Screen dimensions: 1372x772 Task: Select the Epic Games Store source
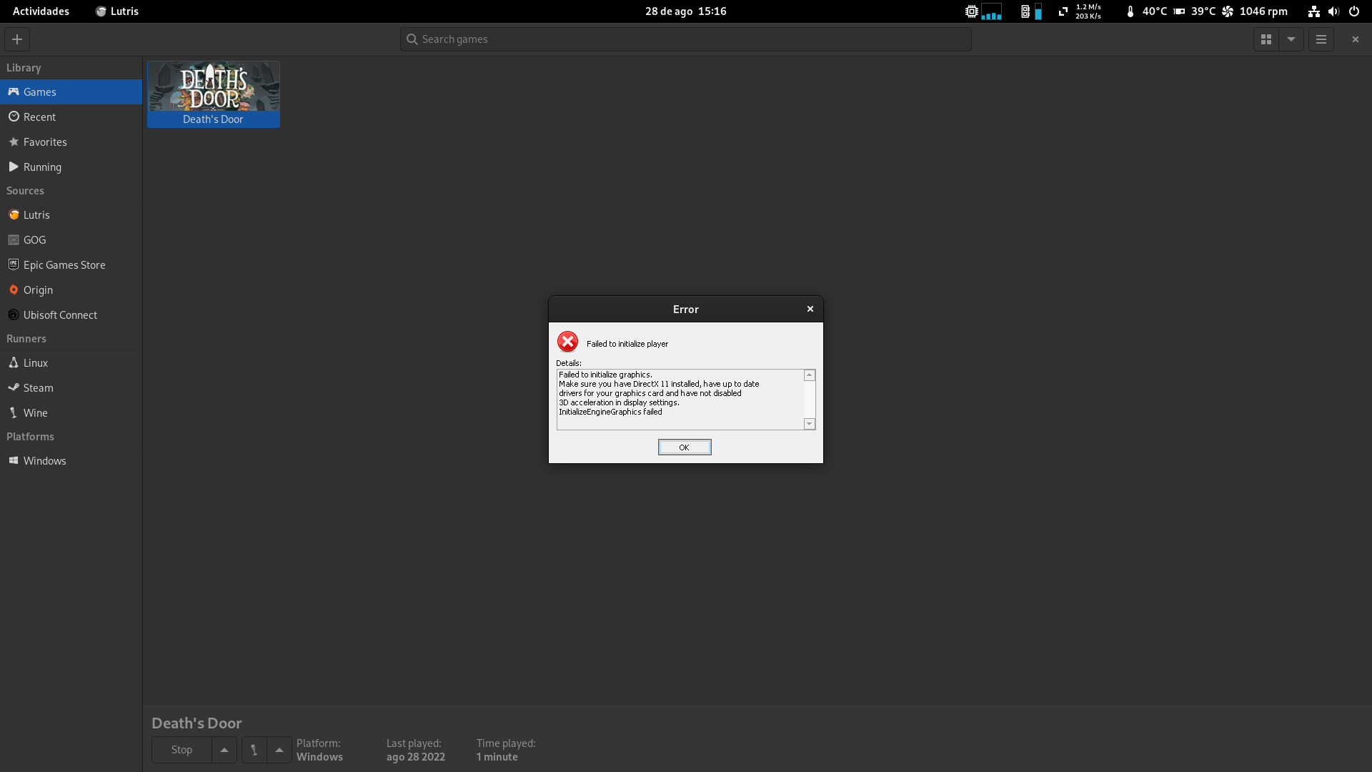64,264
